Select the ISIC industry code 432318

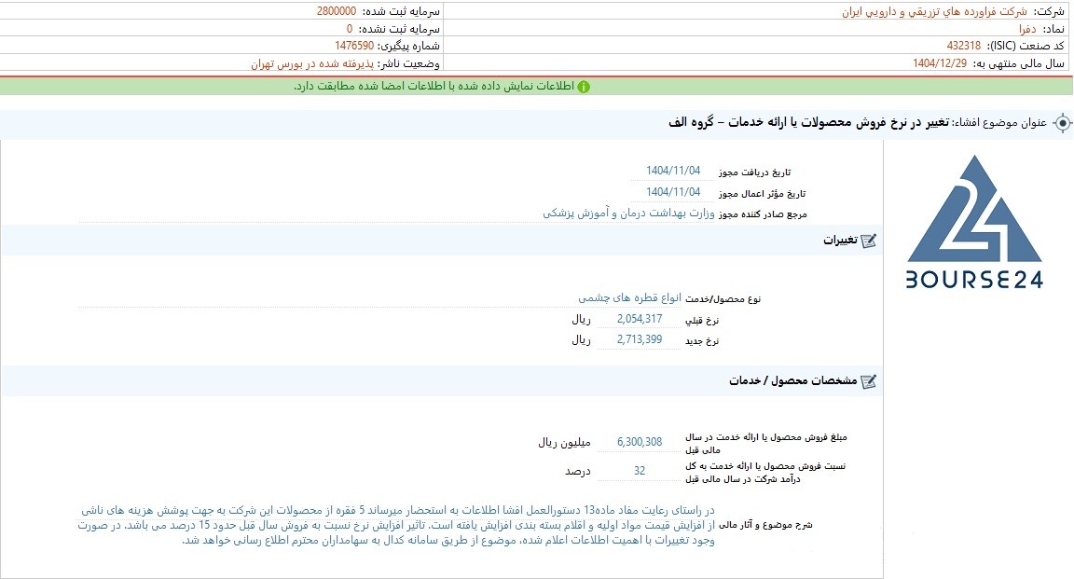coord(964,46)
